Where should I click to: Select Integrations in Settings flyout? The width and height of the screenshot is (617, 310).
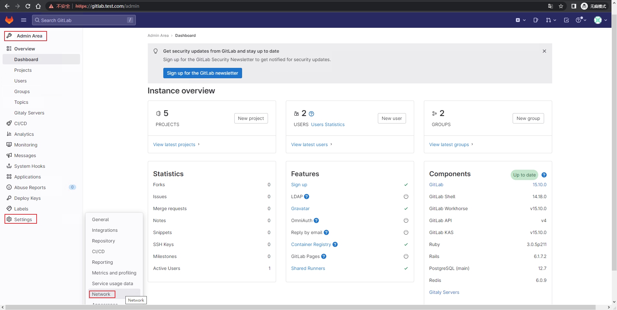(105, 230)
